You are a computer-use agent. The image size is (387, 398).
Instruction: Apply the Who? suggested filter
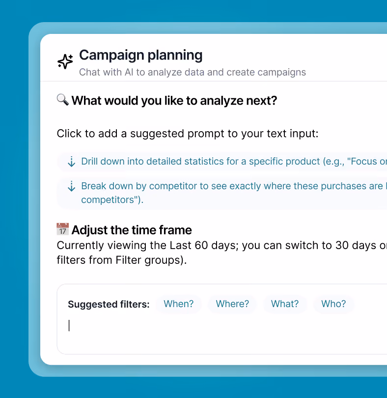click(333, 304)
